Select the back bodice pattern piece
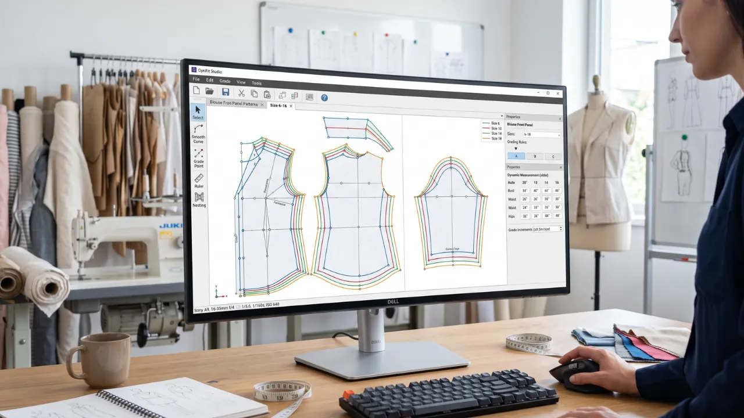The image size is (744, 418). 356,216
